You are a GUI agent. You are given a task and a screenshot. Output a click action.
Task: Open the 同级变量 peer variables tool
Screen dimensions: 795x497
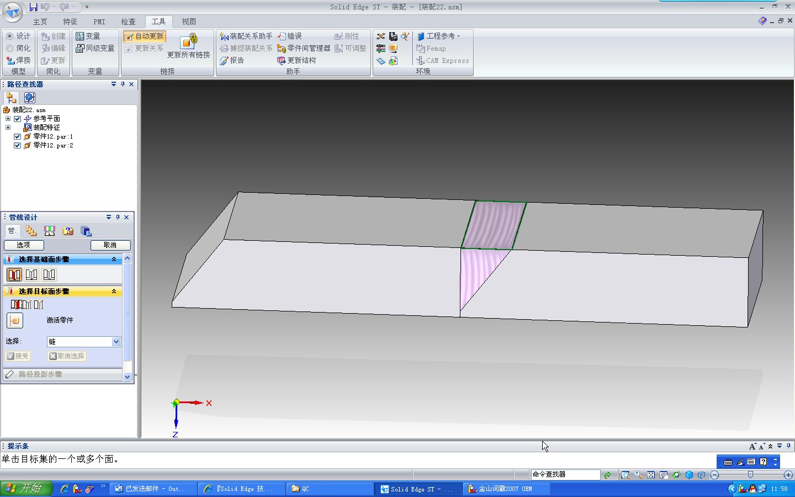coord(95,48)
